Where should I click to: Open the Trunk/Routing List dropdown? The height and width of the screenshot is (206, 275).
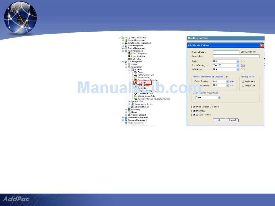click(238, 66)
